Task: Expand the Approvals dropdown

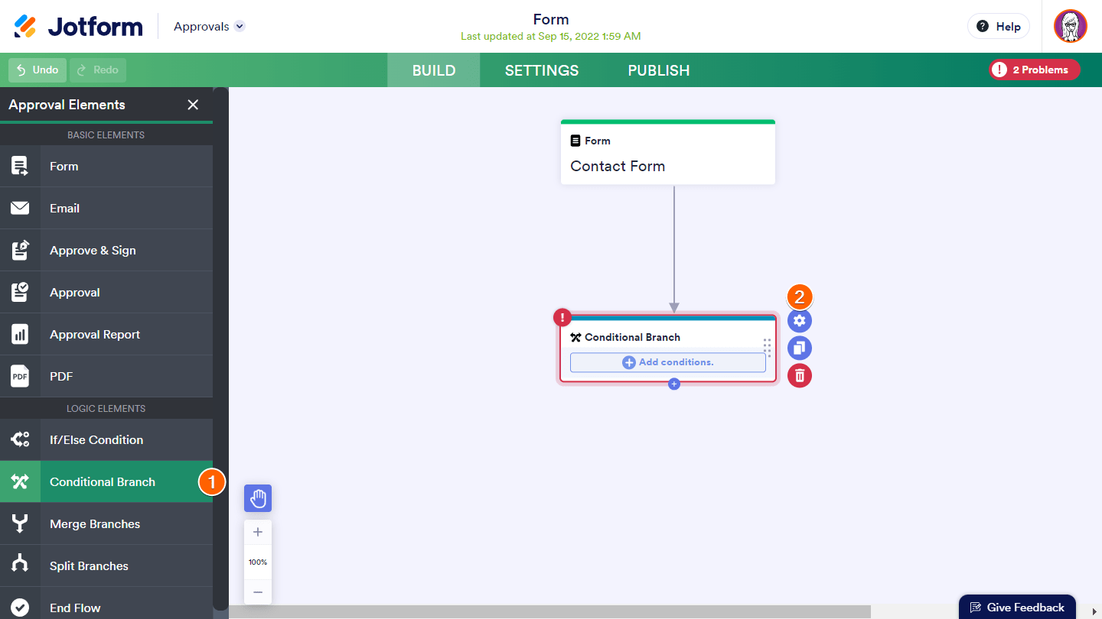Action: 240,26
